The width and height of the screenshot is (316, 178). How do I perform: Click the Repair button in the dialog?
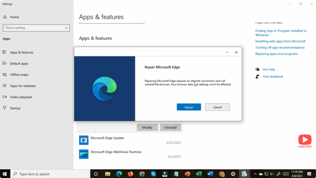pos(189,107)
